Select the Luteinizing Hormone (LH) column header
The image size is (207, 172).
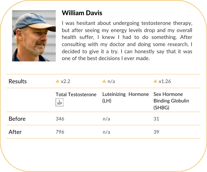(x=126, y=97)
